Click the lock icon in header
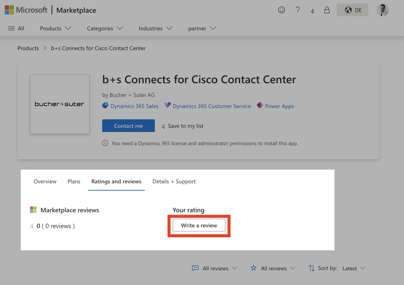Image resolution: width=404 pixels, height=285 pixels. click(x=327, y=10)
